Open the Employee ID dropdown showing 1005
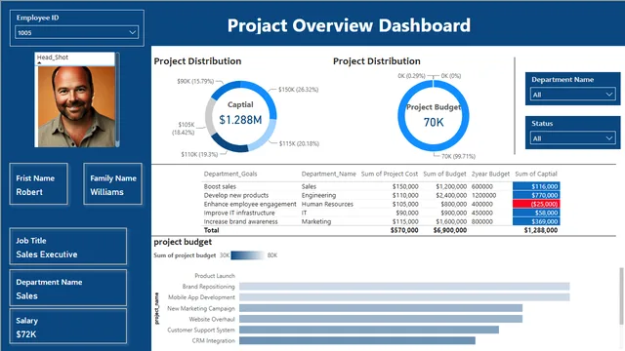Viewport: 625px width, 351px height. [x=76, y=32]
